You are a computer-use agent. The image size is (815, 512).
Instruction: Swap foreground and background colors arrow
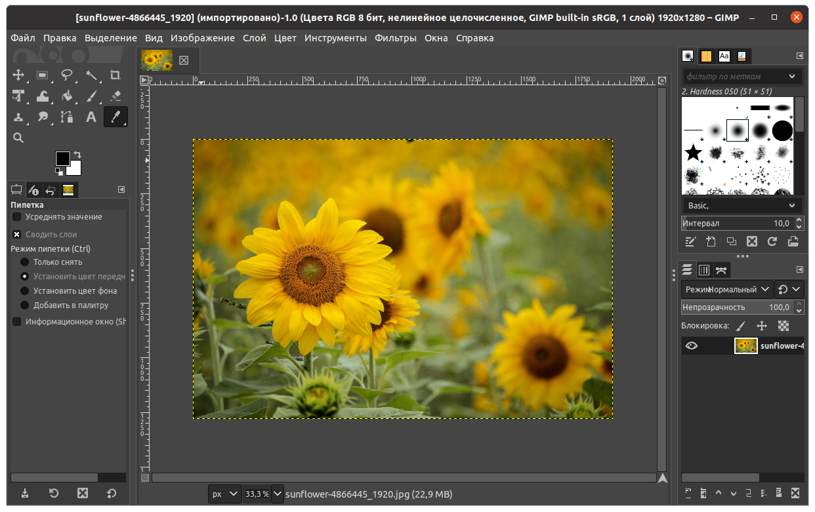[x=77, y=154]
